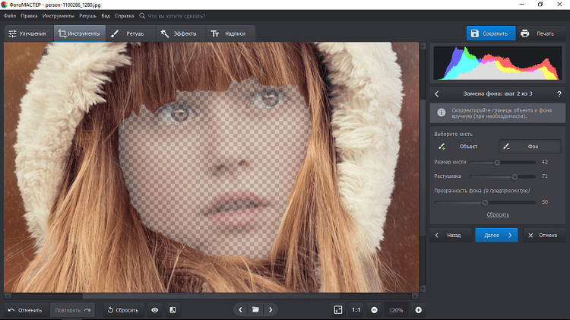570x320 pixels.
Task: Open the file browser folder icon
Action: (256, 310)
